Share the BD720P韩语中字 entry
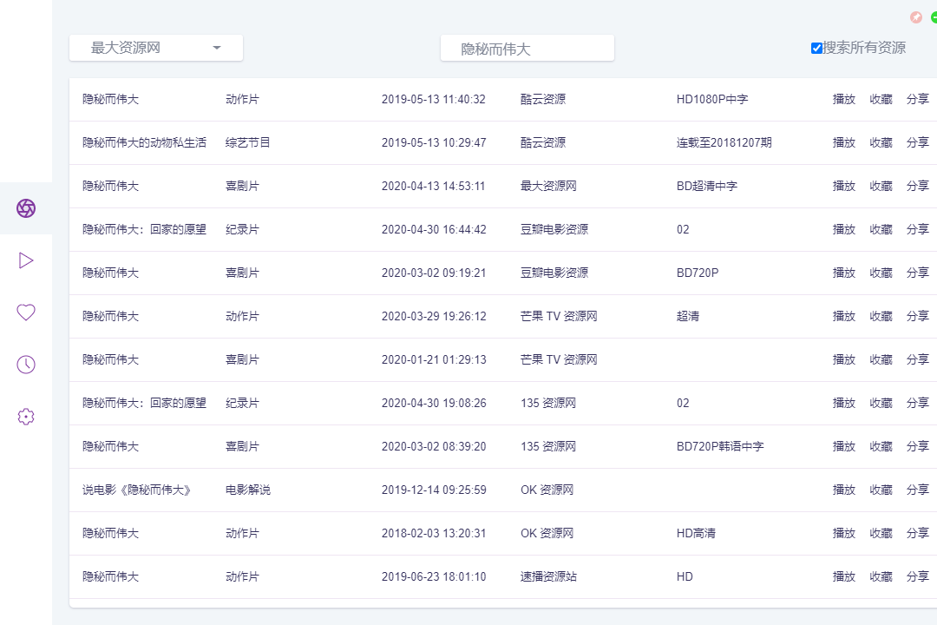 click(x=917, y=446)
